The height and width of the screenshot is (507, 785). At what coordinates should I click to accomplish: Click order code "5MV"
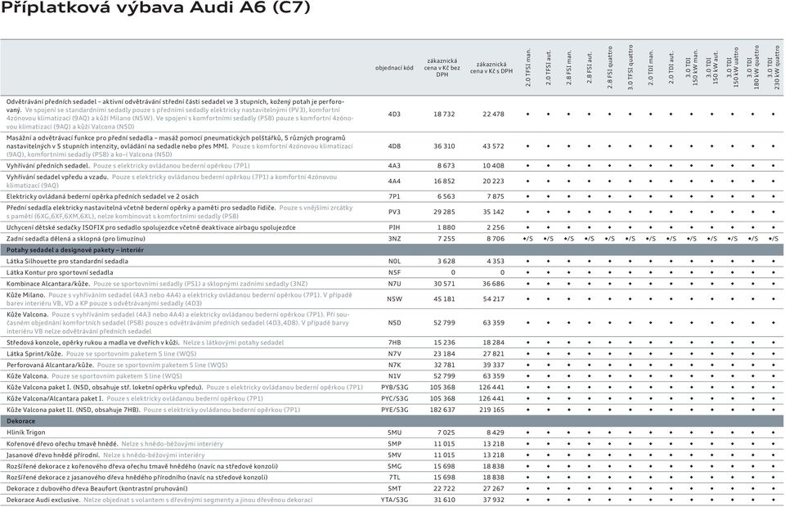(394, 455)
